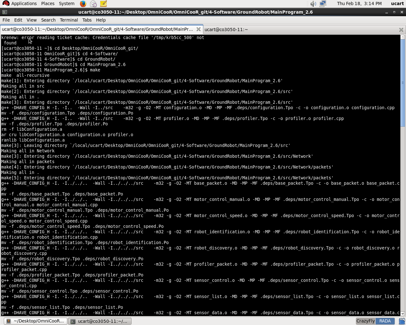This screenshot has width=406, height=325.
Task: Switch to the CrazyFly workspace
Action: point(365,321)
